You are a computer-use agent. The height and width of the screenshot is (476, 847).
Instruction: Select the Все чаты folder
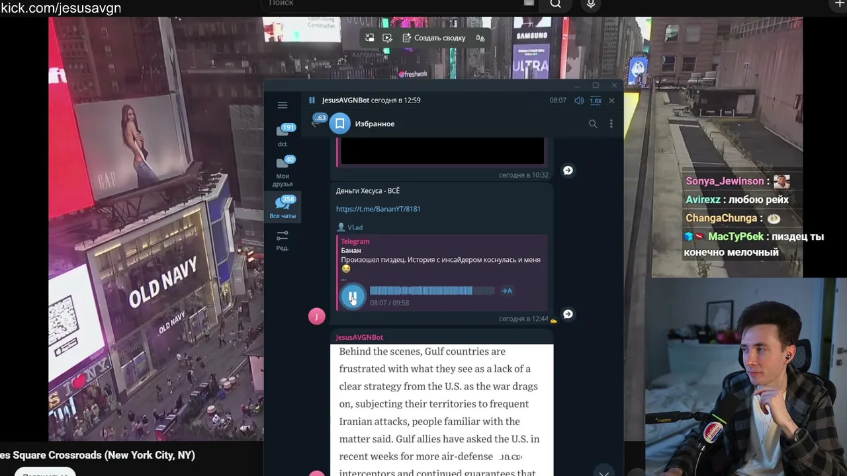[x=283, y=208]
